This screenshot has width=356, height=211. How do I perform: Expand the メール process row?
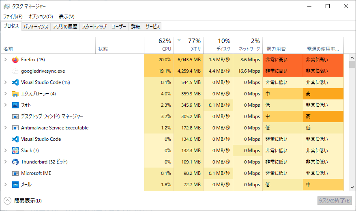point(5,185)
